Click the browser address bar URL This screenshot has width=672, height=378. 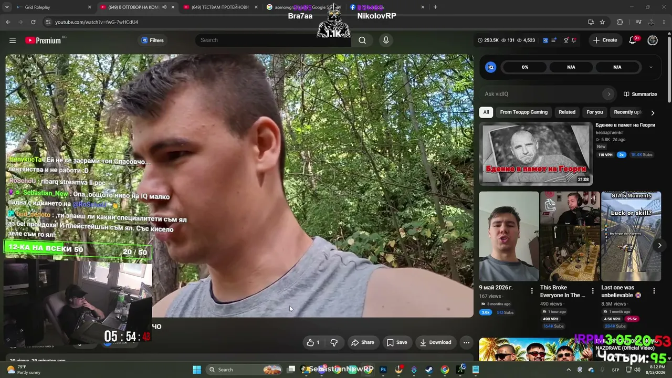point(97,22)
